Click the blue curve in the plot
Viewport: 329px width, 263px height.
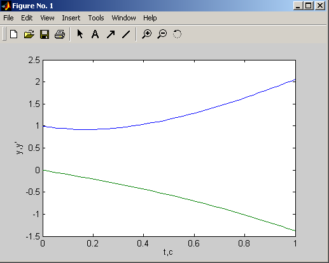click(169, 118)
